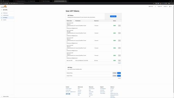The image size is (174, 98).
Task: Open Authentication in the sidebar
Action: 6,15
